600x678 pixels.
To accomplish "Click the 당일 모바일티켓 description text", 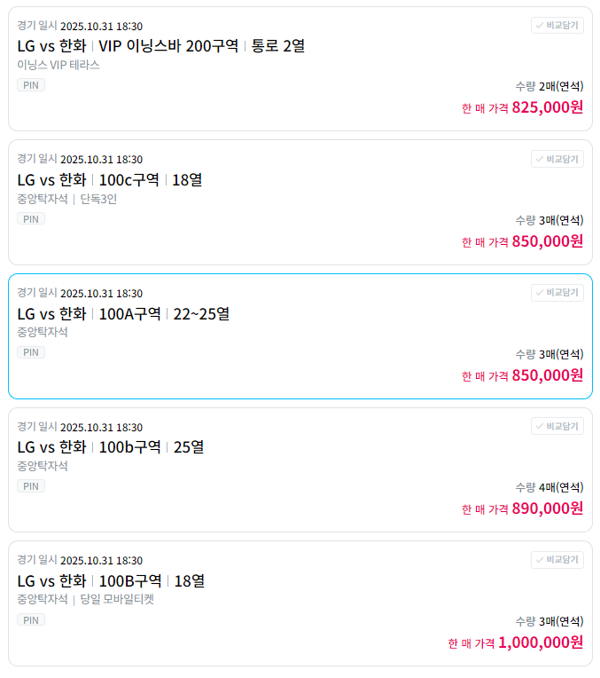I will pyautogui.click(x=117, y=599).
